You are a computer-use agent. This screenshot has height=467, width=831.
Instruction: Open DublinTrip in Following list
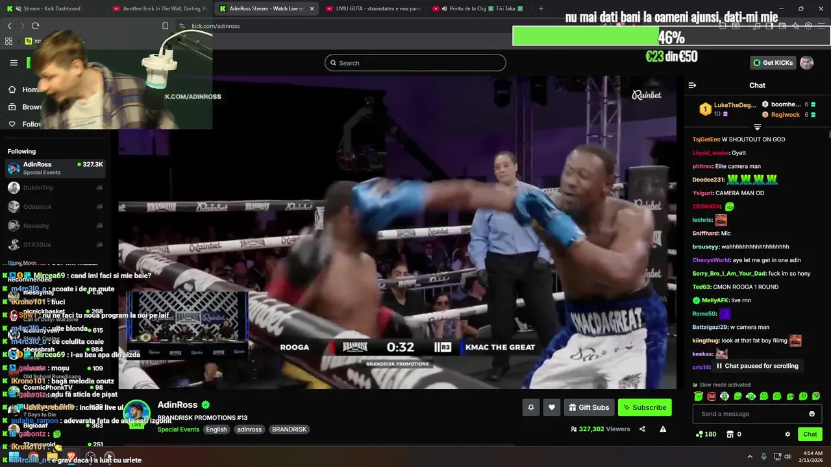pyautogui.click(x=55, y=187)
